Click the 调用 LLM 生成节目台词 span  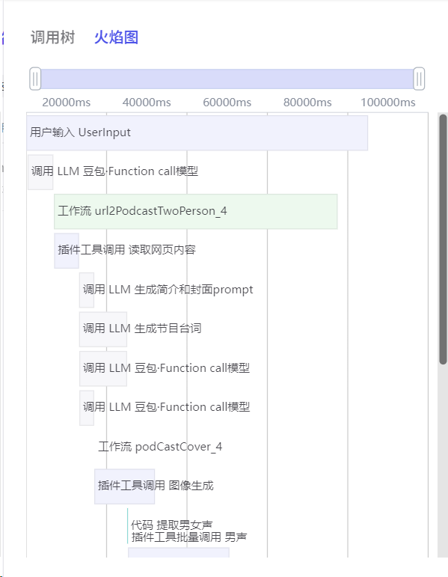pyautogui.click(x=103, y=329)
